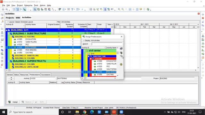Click the Zoom Out magnifier icon
205x115 pixels.
coord(123,9)
